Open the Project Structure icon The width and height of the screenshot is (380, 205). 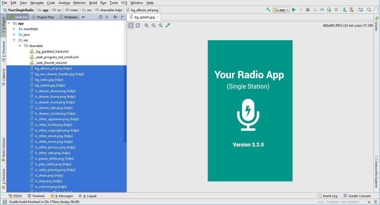360,10
